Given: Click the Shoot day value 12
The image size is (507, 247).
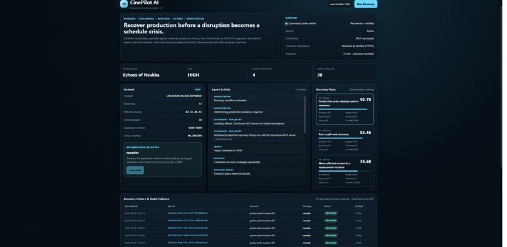Looking at the screenshot, I should 200,104.
